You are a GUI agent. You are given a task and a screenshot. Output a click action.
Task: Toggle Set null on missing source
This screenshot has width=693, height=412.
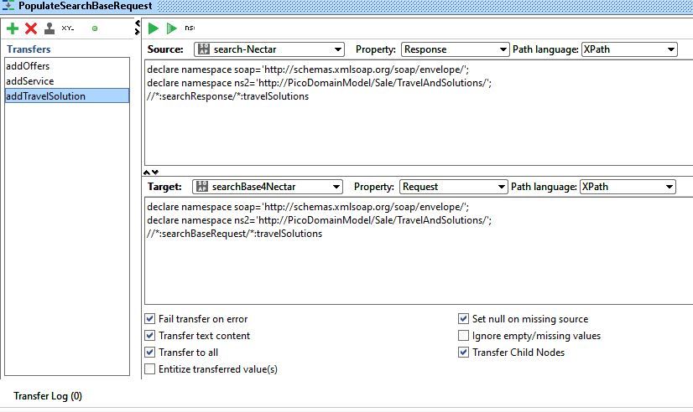point(463,318)
